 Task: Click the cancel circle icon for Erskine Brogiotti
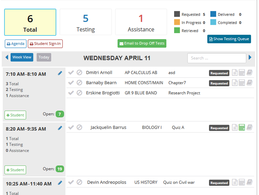79,93
